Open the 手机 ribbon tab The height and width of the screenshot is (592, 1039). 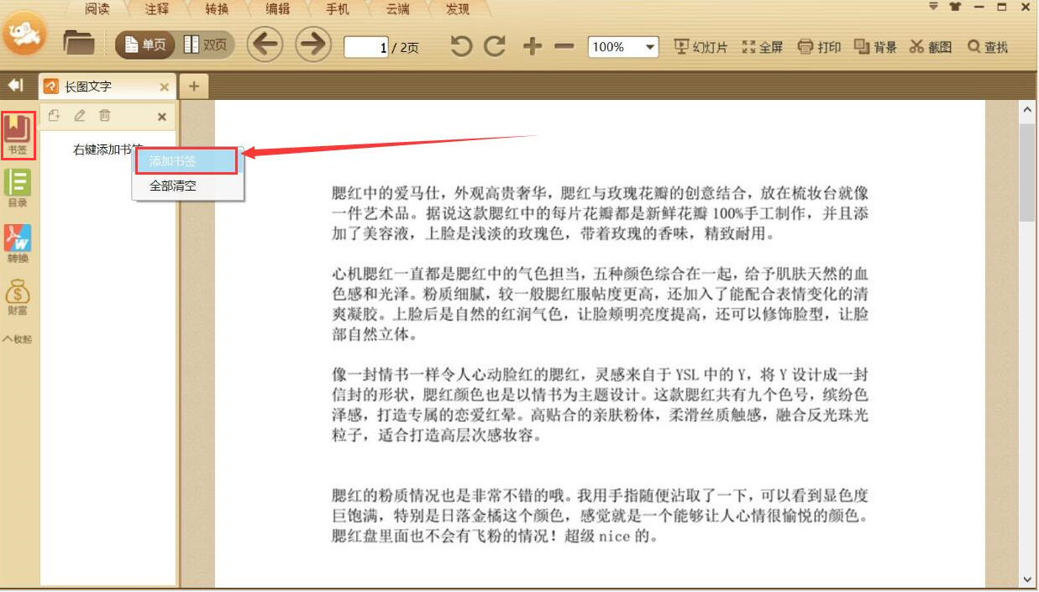(x=338, y=9)
